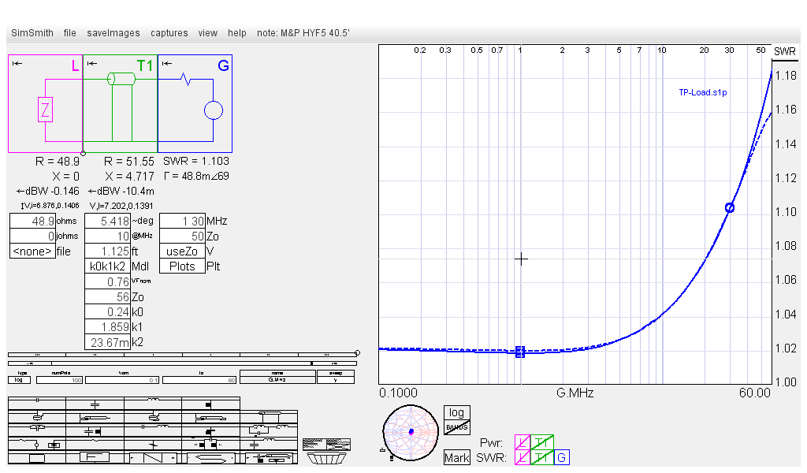Viewport: 807px width, 473px height.
Task: Pick the transmission line element in the palette
Action: pyautogui.click(x=269, y=416)
